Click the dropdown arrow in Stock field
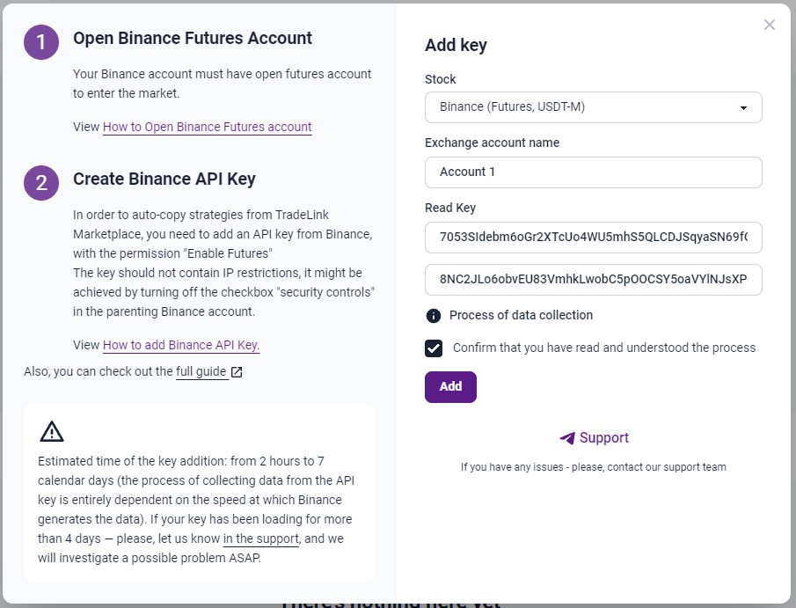The width and height of the screenshot is (796, 608). point(743,107)
